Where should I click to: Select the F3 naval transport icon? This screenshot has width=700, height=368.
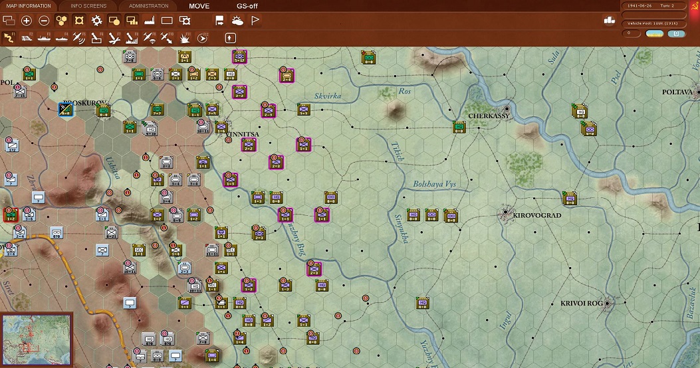(x=44, y=39)
